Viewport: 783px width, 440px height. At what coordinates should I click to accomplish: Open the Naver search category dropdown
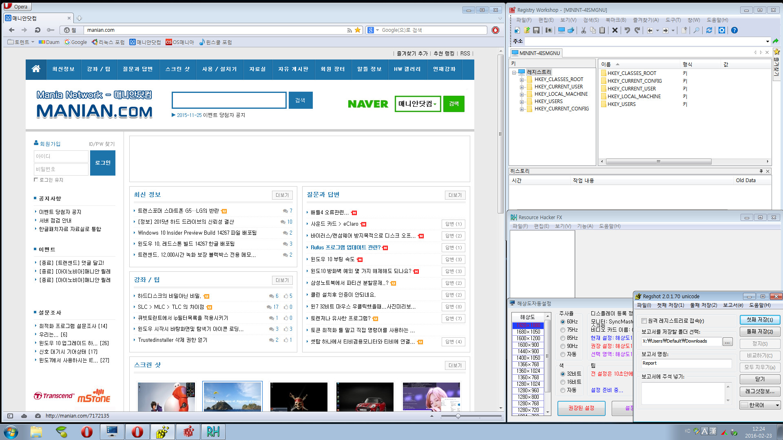pyautogui.click(x=418, y=104)
